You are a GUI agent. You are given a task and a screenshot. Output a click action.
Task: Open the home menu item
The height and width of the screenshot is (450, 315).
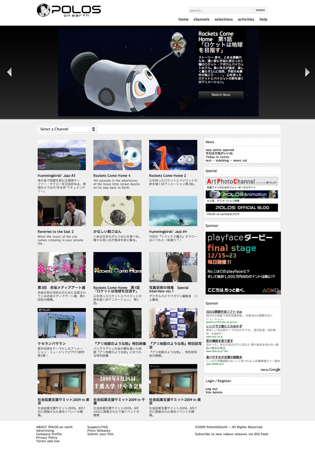click(183, 19)
